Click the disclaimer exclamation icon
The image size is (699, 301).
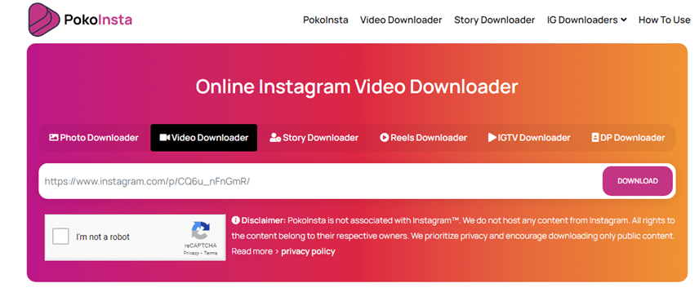(x=235, y=220)
